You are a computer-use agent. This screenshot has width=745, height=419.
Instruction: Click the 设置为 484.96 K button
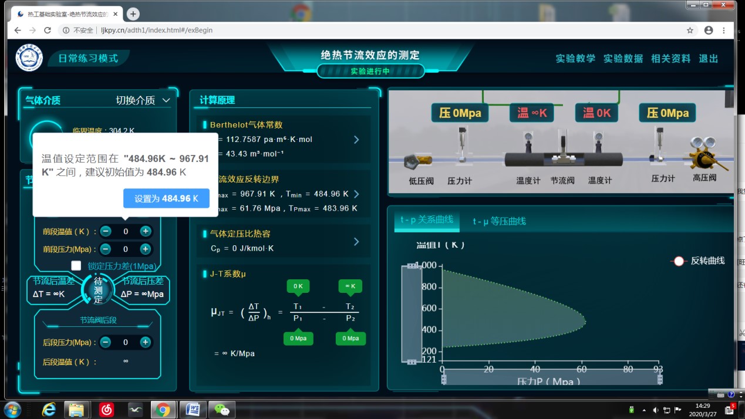point(166,198)
